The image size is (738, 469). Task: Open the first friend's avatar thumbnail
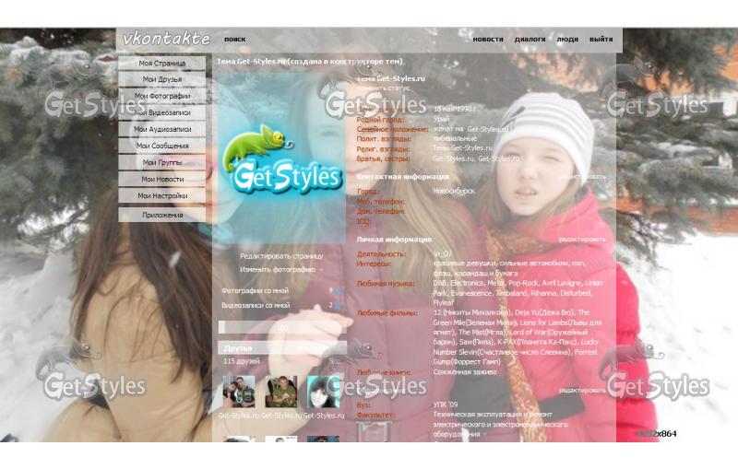click(x=239, y=392)
